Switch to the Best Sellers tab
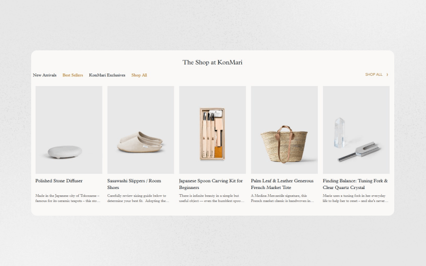Screen dimensions: 426x266 pos(73,75)
